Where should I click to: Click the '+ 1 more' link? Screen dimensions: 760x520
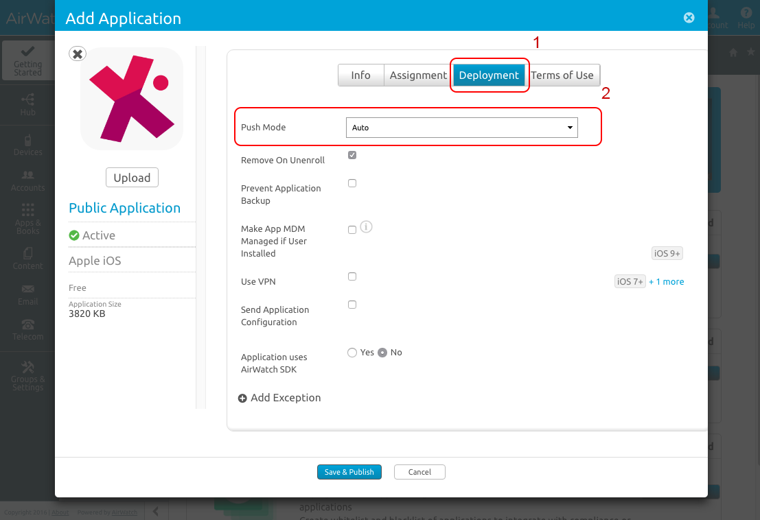click(x=667, y=282)
